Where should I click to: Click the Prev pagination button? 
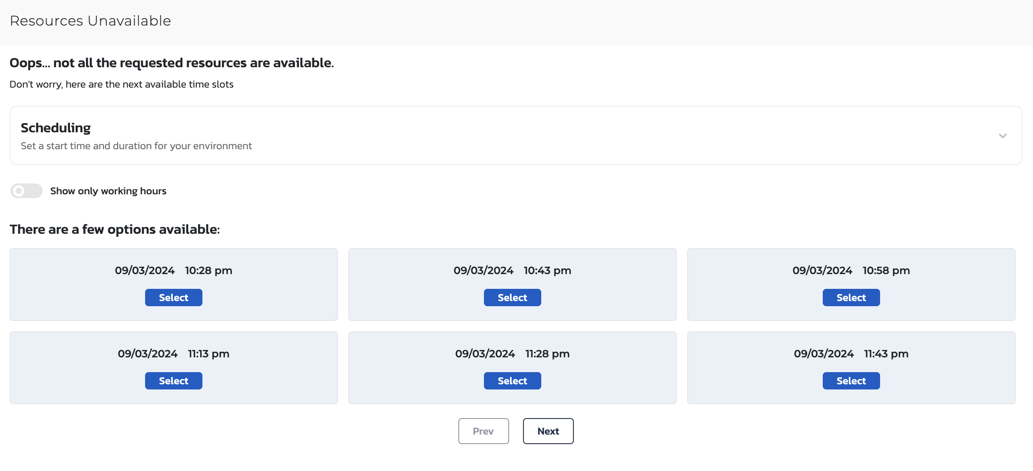[x=483, y=431]
